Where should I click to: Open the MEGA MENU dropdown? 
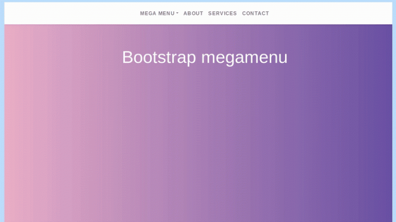pyautogui.click(x=158, y=13)
